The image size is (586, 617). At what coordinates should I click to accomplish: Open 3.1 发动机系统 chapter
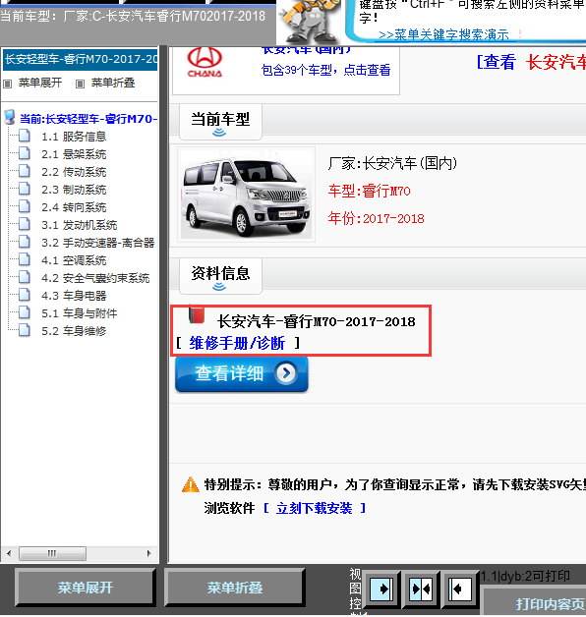click(80, 225)
